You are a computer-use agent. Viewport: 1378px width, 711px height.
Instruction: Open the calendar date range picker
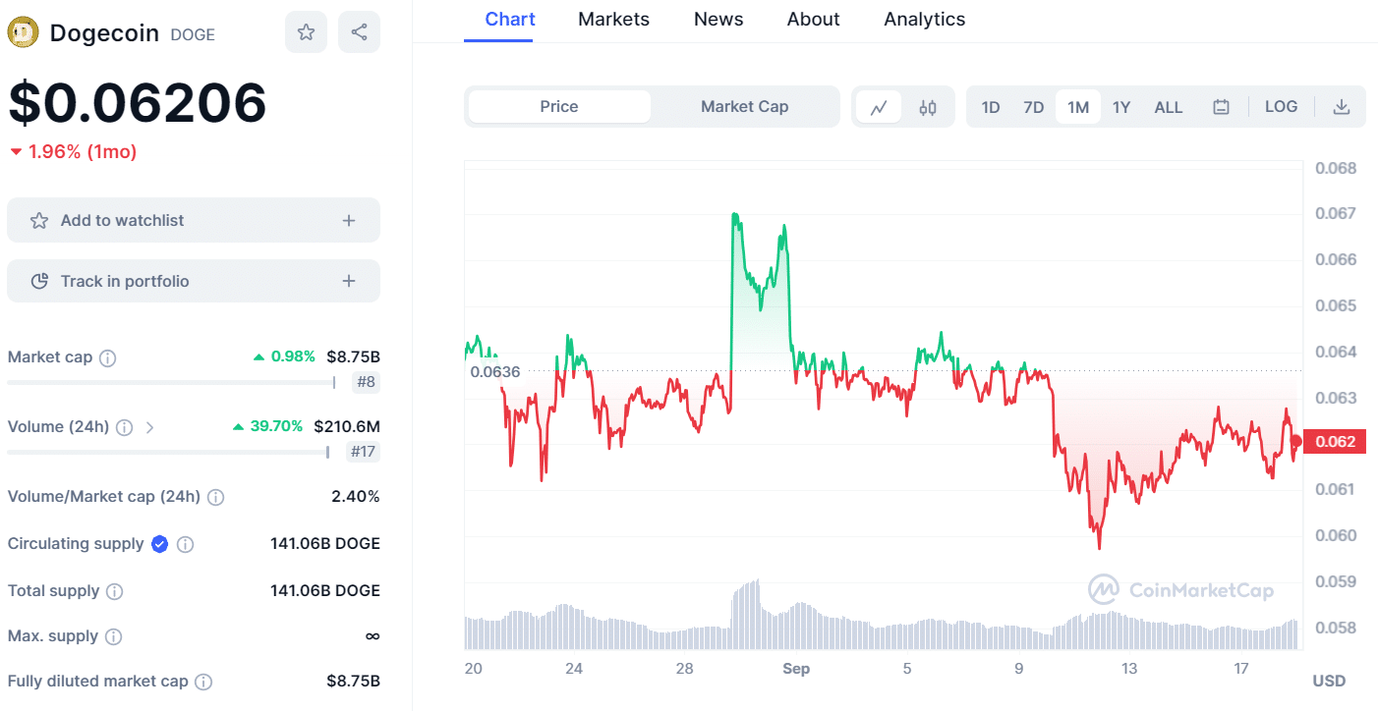pos(1221,107)
